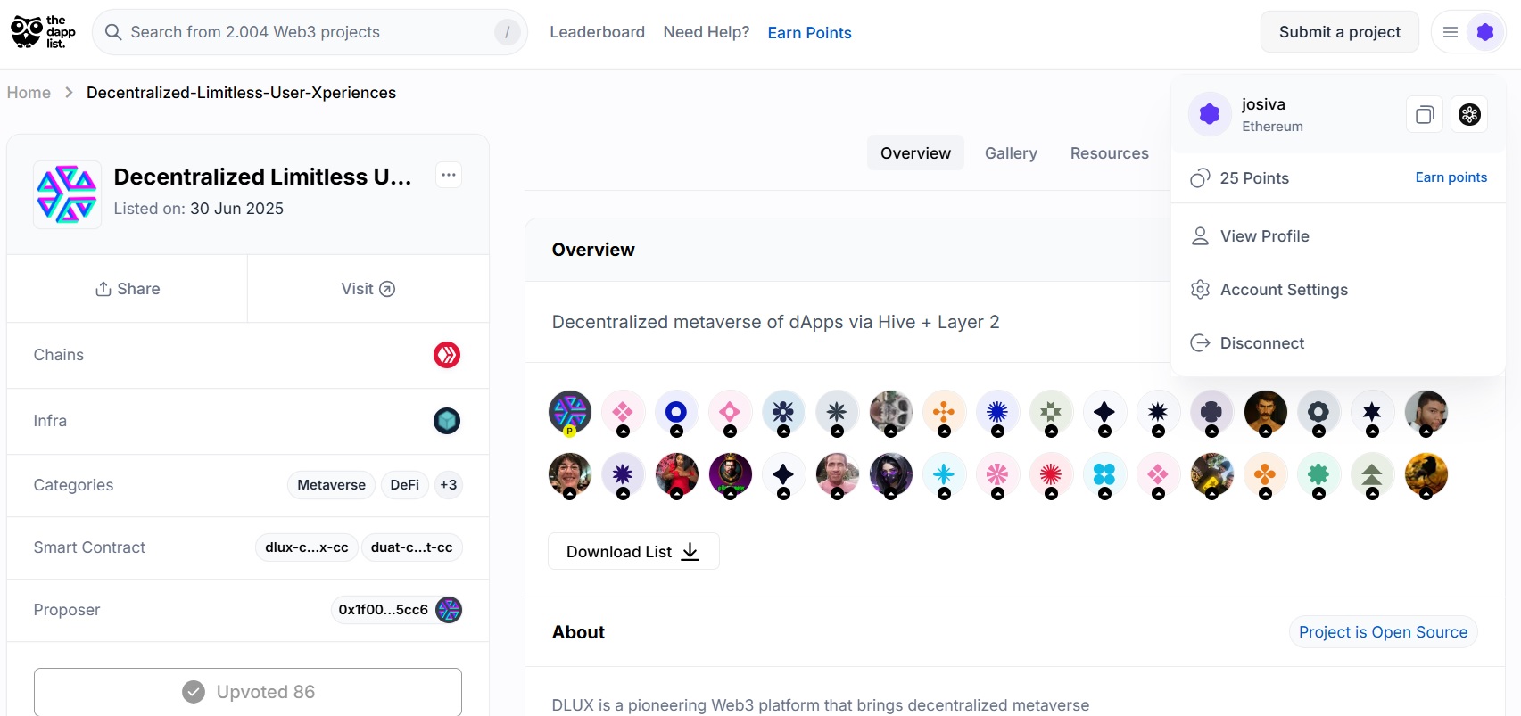Click the red starburst upvoter avatar in second row
The width and height of the screenshot is (1521, 716).
click(1051, 474)
